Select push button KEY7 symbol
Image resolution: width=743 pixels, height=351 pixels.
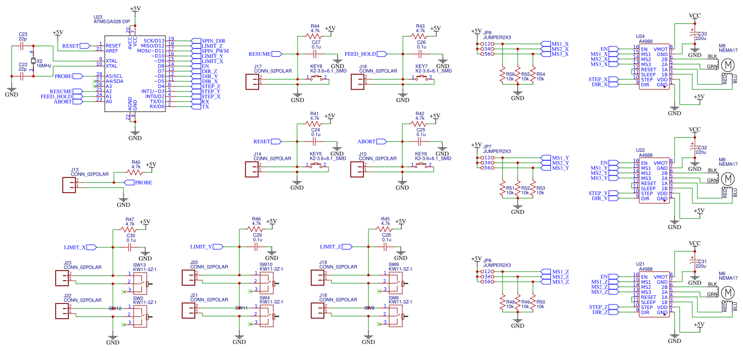[x=421, y=78]
